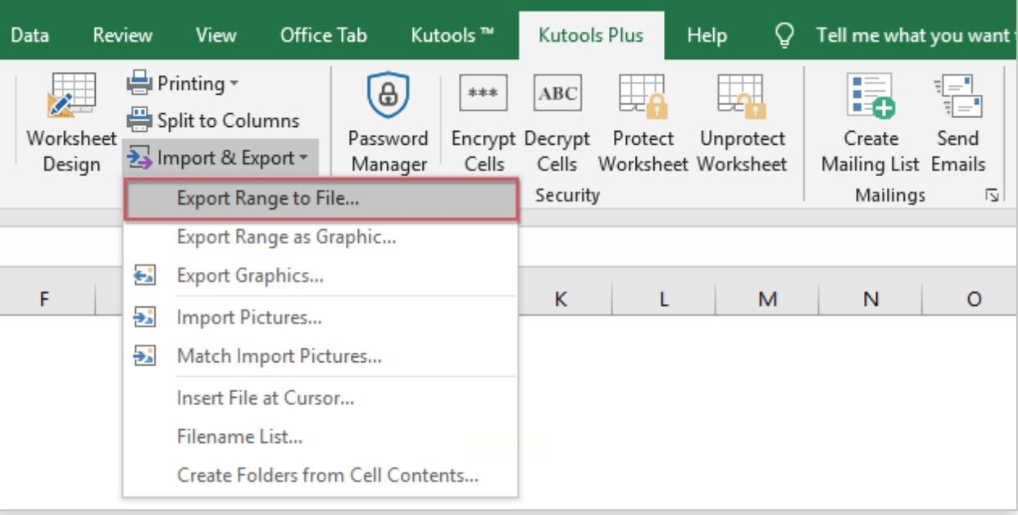Image resolution: width=1018 pixels, height=515 pixels.
Task: Select the Match Import Pictures... menu entry
Action: click(x=320, y=356)
